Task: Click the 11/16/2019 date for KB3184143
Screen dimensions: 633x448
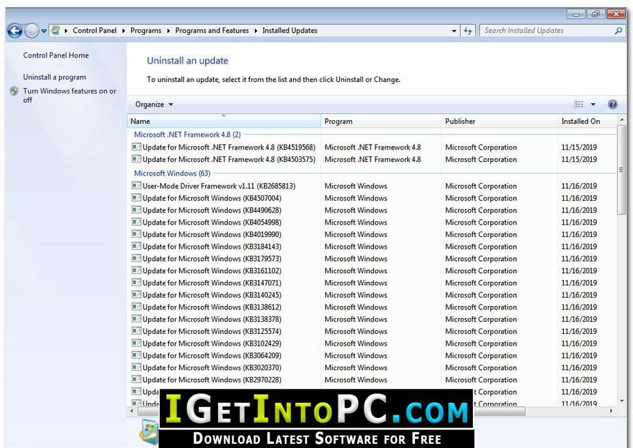Action: [579, 247]
